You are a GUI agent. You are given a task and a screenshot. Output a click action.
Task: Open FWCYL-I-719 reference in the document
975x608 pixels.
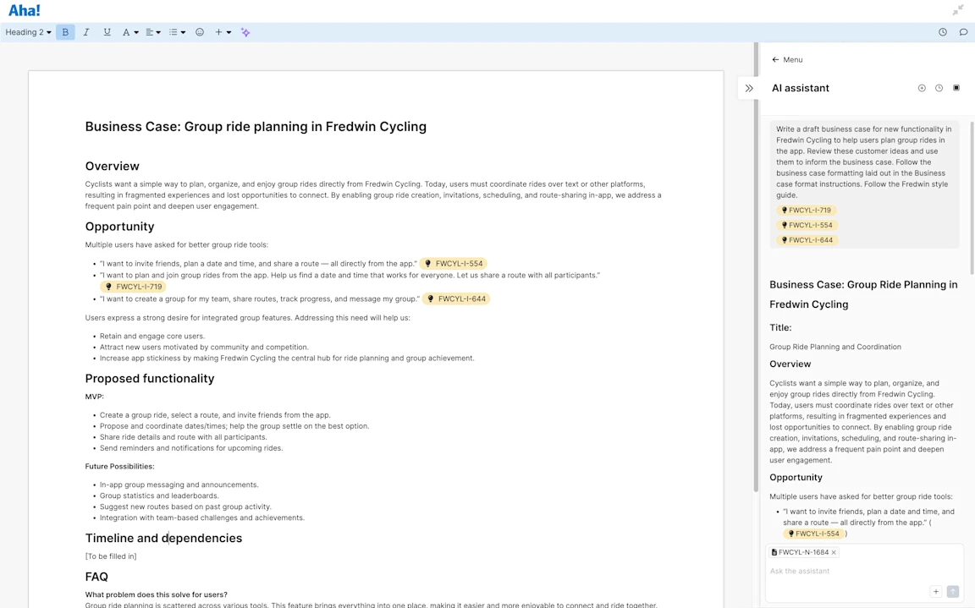pyautogui.click(x=133, y=287)
